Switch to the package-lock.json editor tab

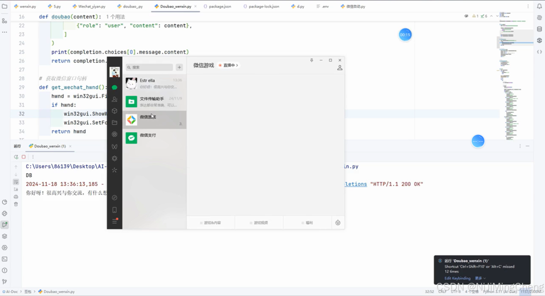click(261, 6)
